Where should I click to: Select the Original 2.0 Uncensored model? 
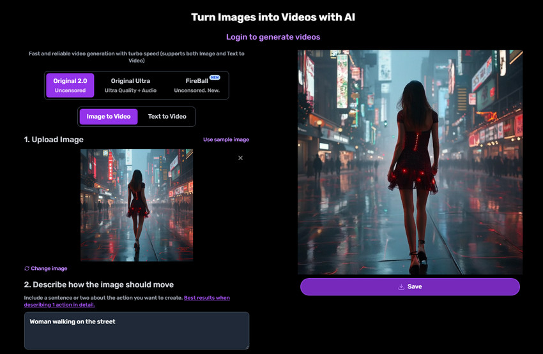click(x=70, y=85)
